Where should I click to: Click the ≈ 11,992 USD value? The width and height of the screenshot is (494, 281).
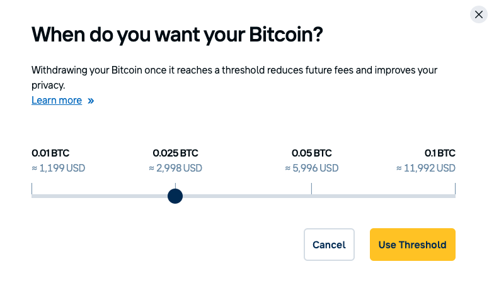tap(425, 168)
